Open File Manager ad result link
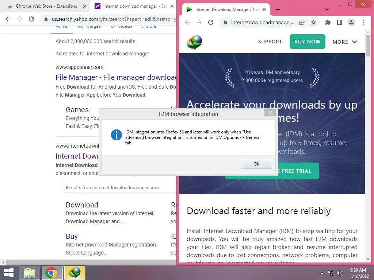 point(116,77)
